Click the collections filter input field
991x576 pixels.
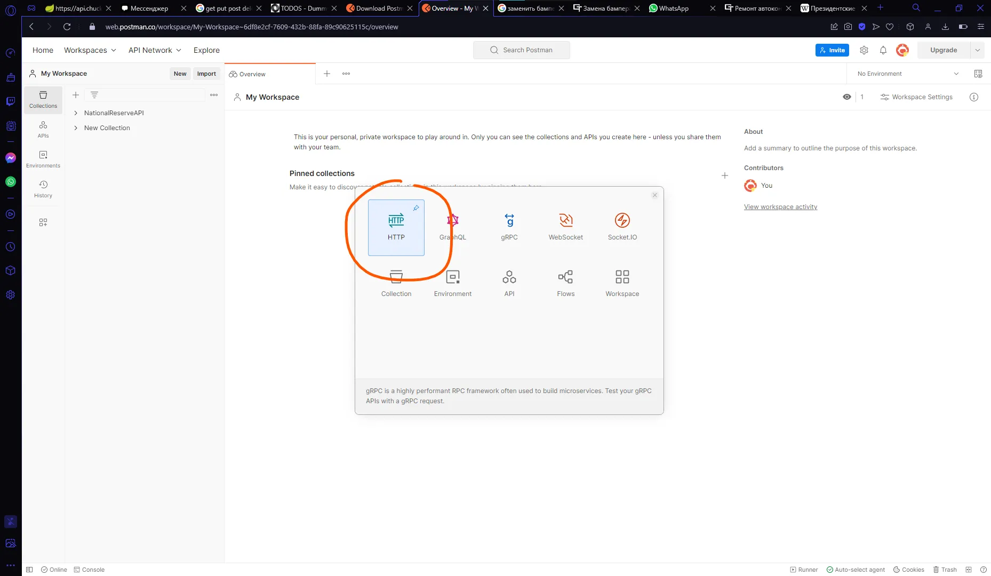click(x=145, y=95)
